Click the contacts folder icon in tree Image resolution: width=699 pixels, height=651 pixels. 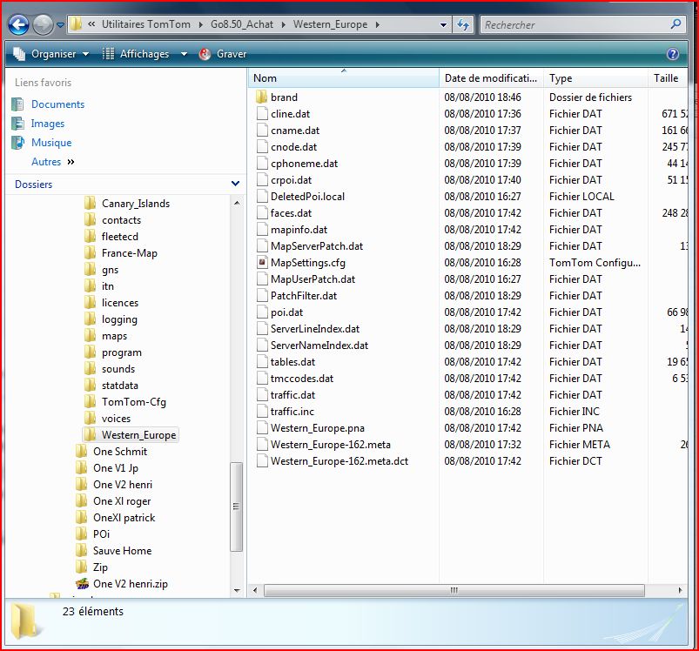tap(90, 219)
